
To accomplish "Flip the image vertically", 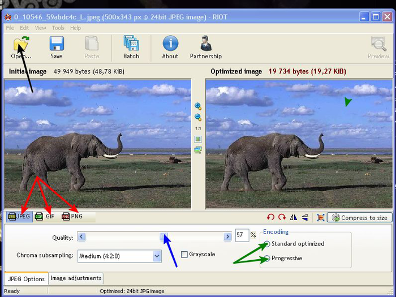I will tap(305, 217).
